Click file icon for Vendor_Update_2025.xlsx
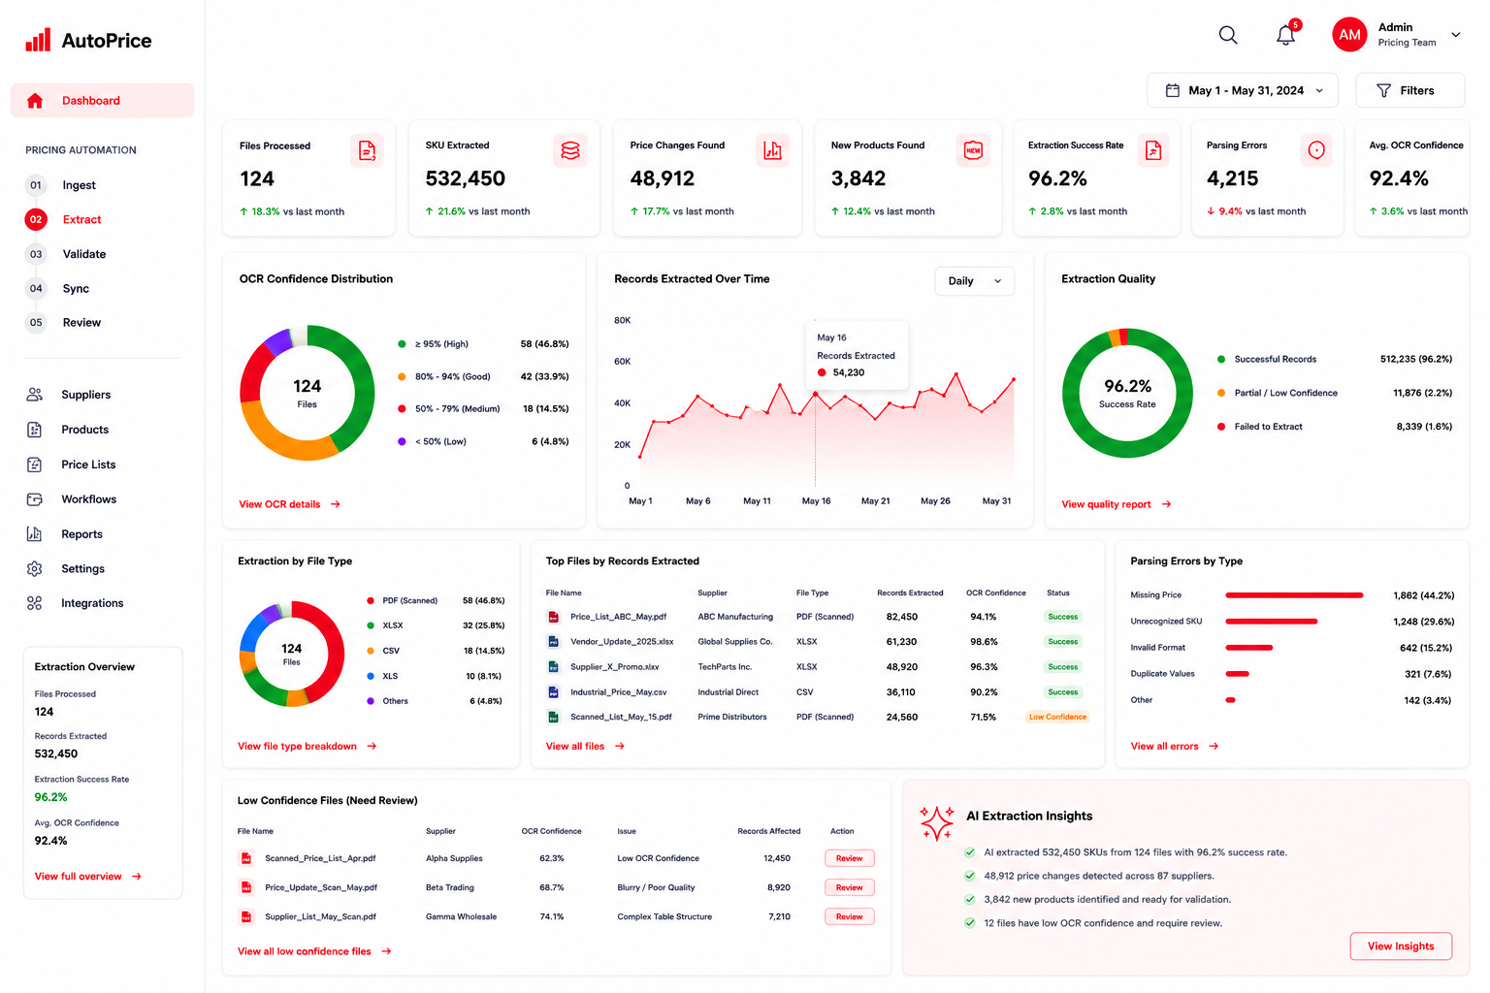Viewport: 1490px width, 993px height. (x=553, y=642)
